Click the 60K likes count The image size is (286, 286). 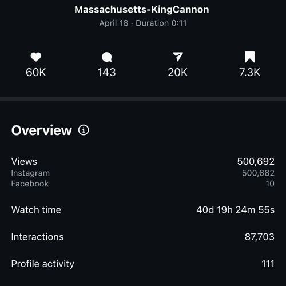[x=36, y=72]
